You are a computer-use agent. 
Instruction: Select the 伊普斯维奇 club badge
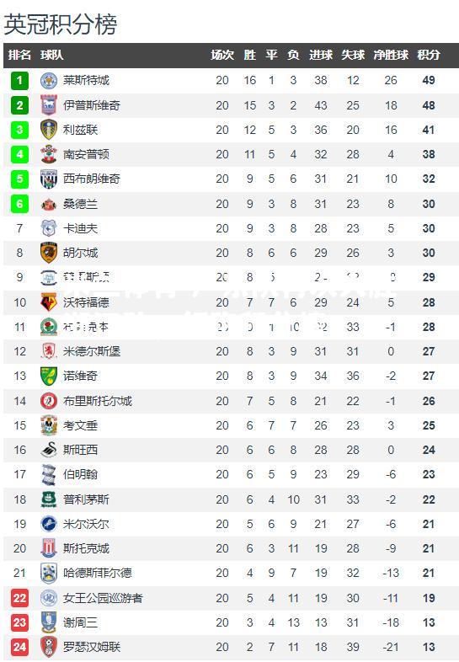[49, 105]
